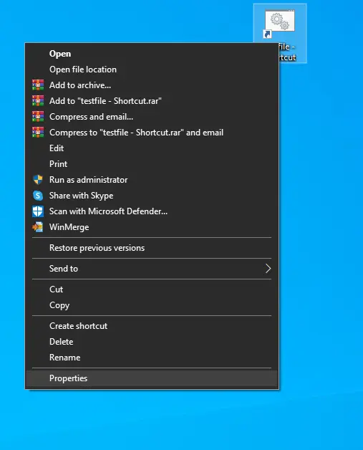Choose the WinMerge menu entry
The width and height of the screenshot is (363, 450).
[x=152, y=227]
